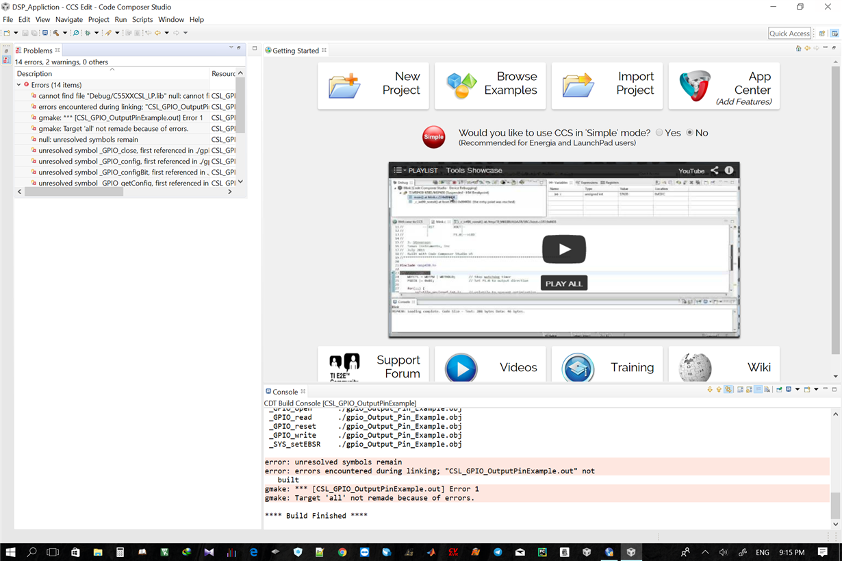This screenshot has height=561, width=842.
Task: Click the Back yellow arrow in toolbar
Action: 157,33
